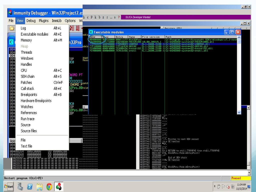
Task: Select the kernel32 module row
Action: pos(163,48)
